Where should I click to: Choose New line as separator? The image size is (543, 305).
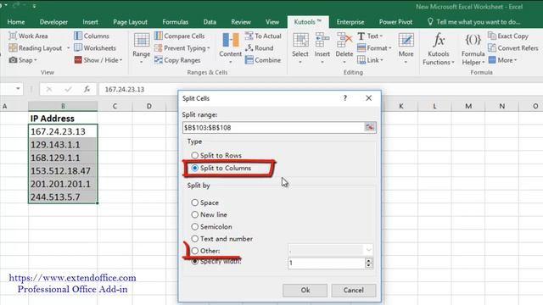point(210,214)
